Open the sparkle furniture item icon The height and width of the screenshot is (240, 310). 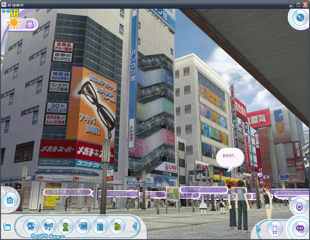(x=31, y=226)
